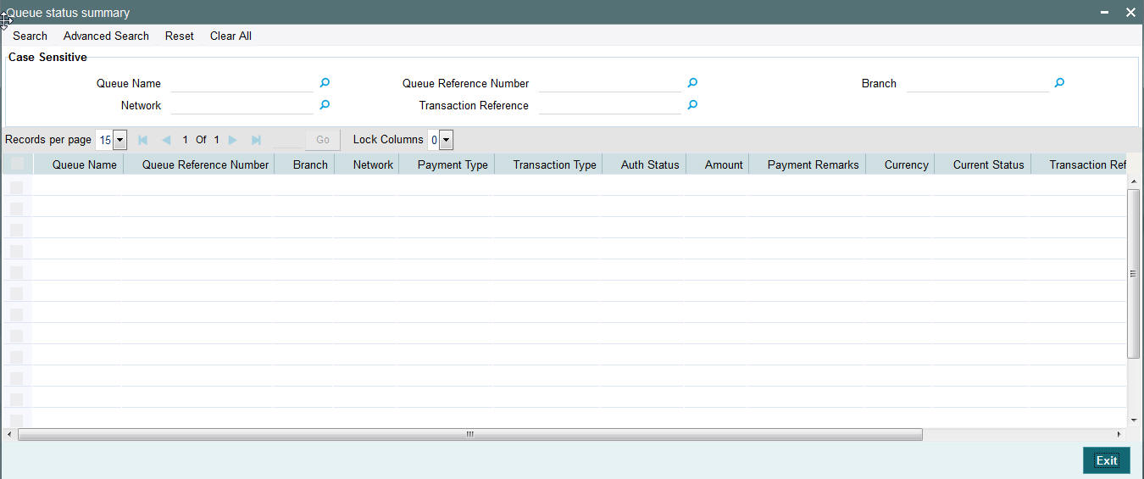Go to last page of records
Screen dimensions: 1144x479
(256, 140)
